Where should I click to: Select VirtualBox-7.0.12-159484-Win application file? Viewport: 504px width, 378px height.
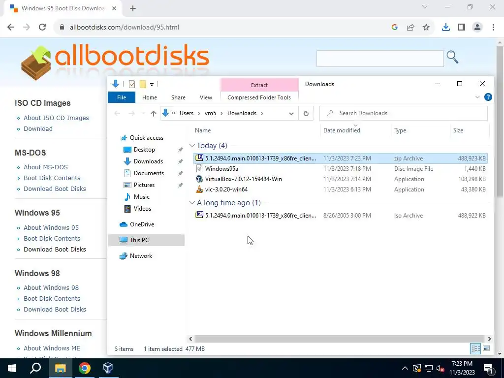coord(341,179)
